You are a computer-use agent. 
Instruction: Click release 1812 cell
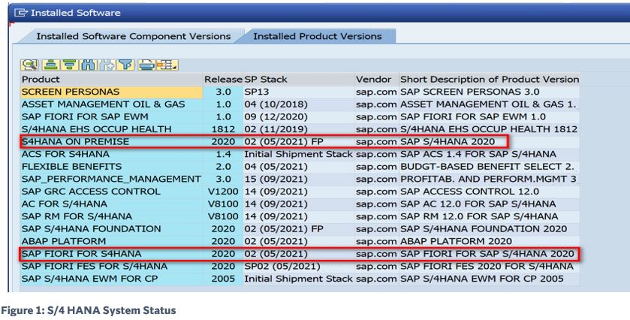click(x=223, y=129)
